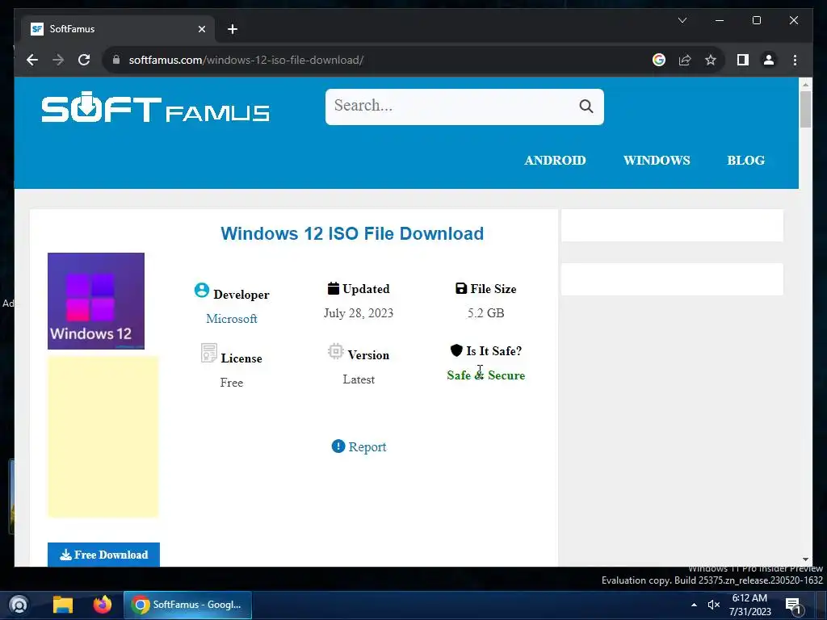827x620 pixels.
Task: Go back to the previous page
Action: [32, 60]
